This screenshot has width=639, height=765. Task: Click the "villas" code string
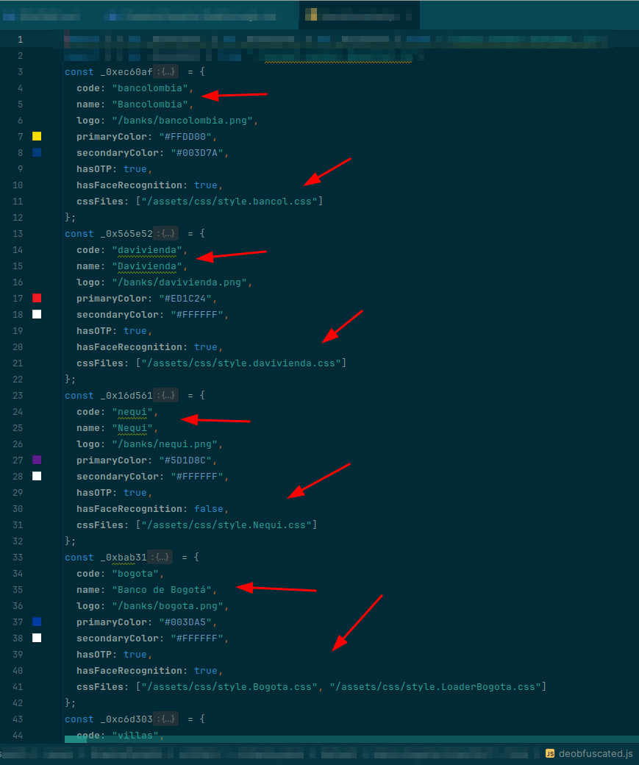point(135,736)
